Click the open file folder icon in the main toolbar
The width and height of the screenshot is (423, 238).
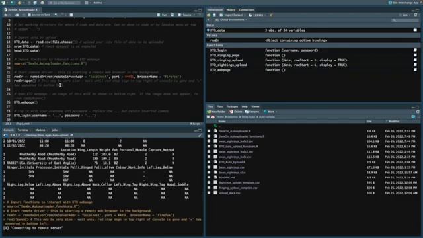19,3
